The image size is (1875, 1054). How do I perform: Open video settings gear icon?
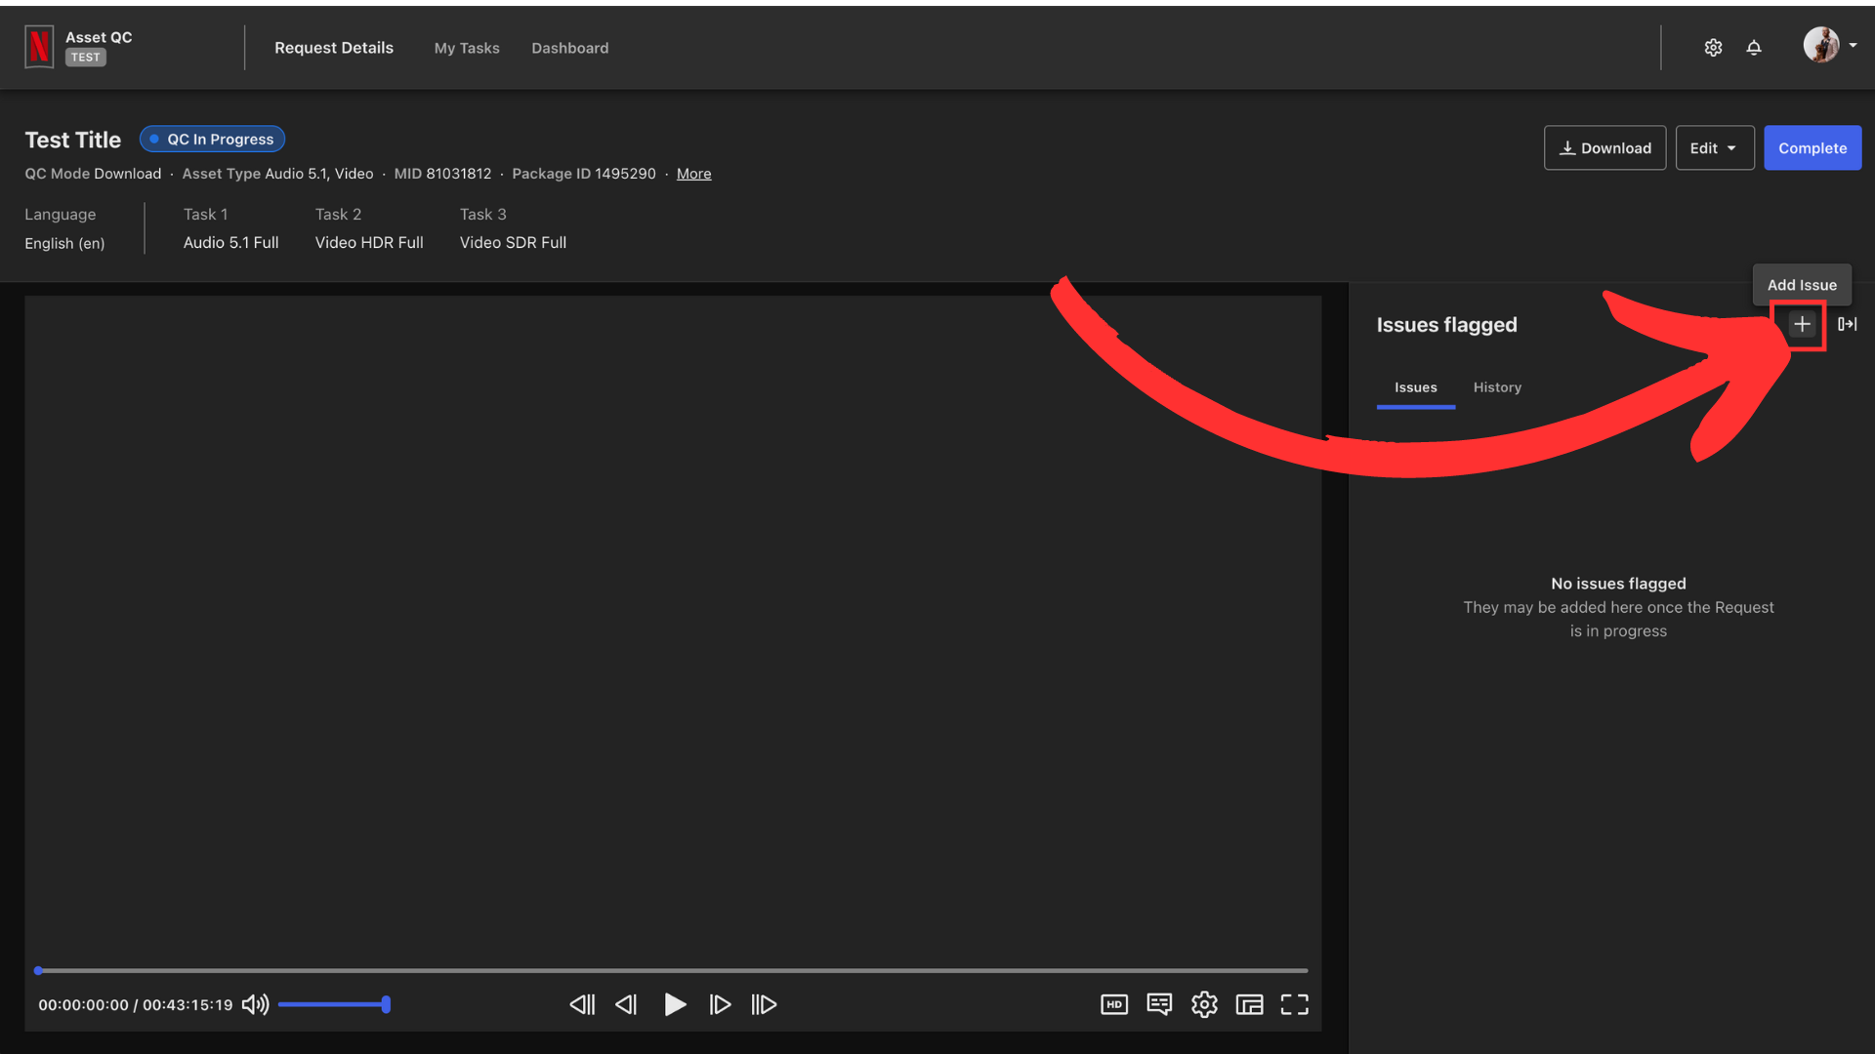pyautogui.click(x=1203, y=1004)
